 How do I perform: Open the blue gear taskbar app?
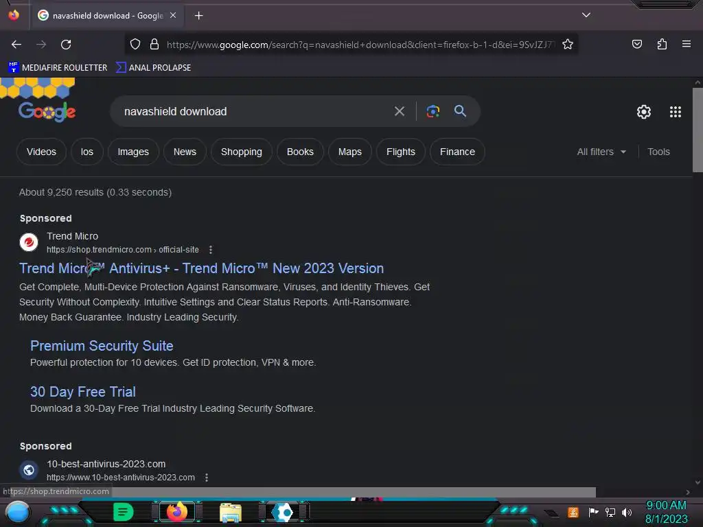pos(283,512)
